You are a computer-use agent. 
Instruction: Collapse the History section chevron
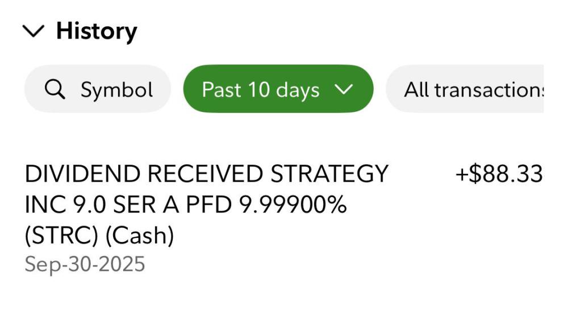click(34, 32)
